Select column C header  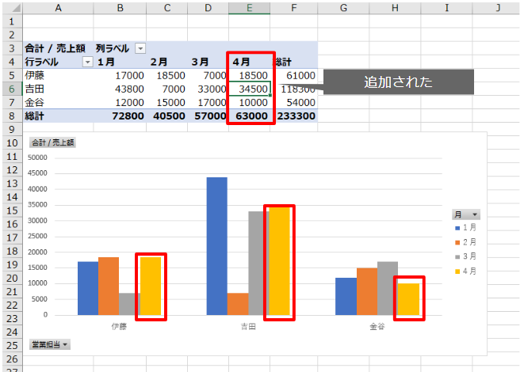point(166,8)
